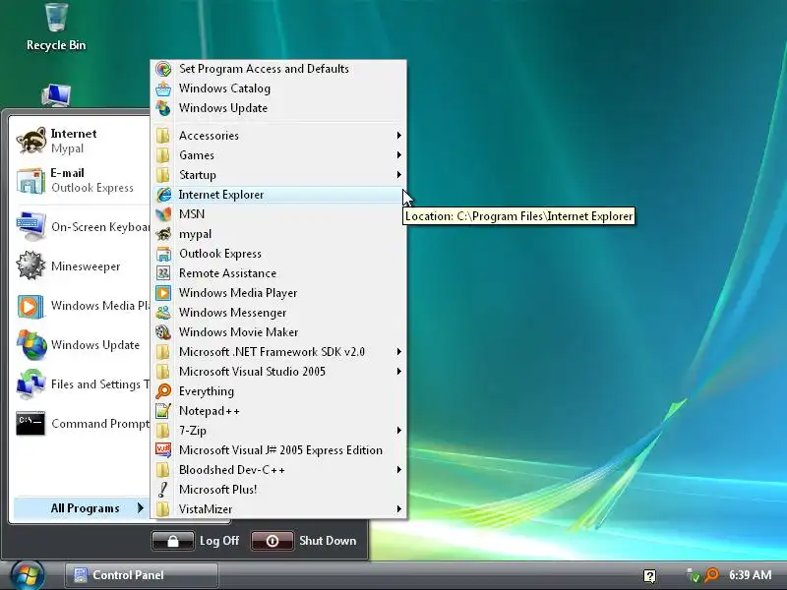Screen dimensions: 787x590
Task: Click the 'Windows Catalog' text
Action: click(x=224, y=88)
